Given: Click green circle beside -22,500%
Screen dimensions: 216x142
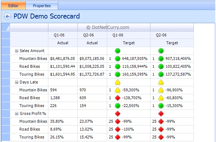Looking at the screenshot, I should coord(117,106).
